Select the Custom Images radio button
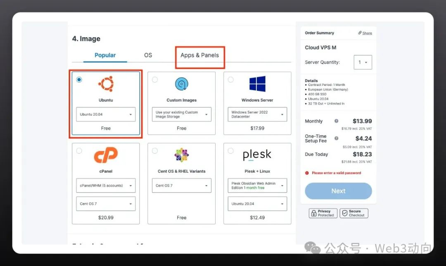The width and height of the screenshot is (446, 266). point(155,80)
